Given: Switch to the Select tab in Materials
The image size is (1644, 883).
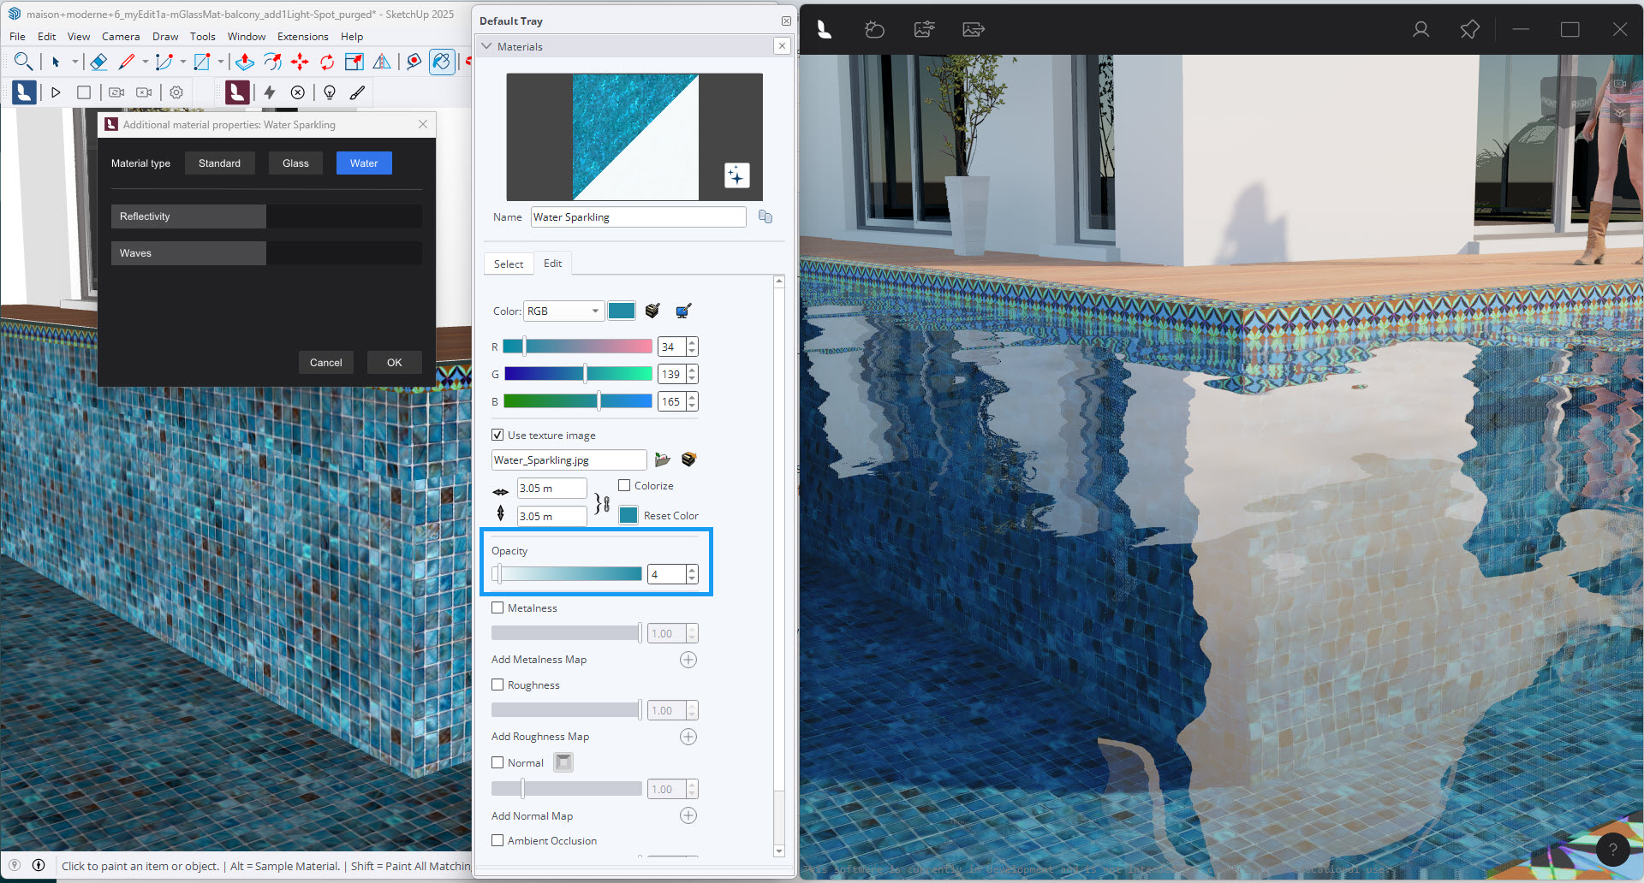Looking at the screenshot, I should (508, 264).
